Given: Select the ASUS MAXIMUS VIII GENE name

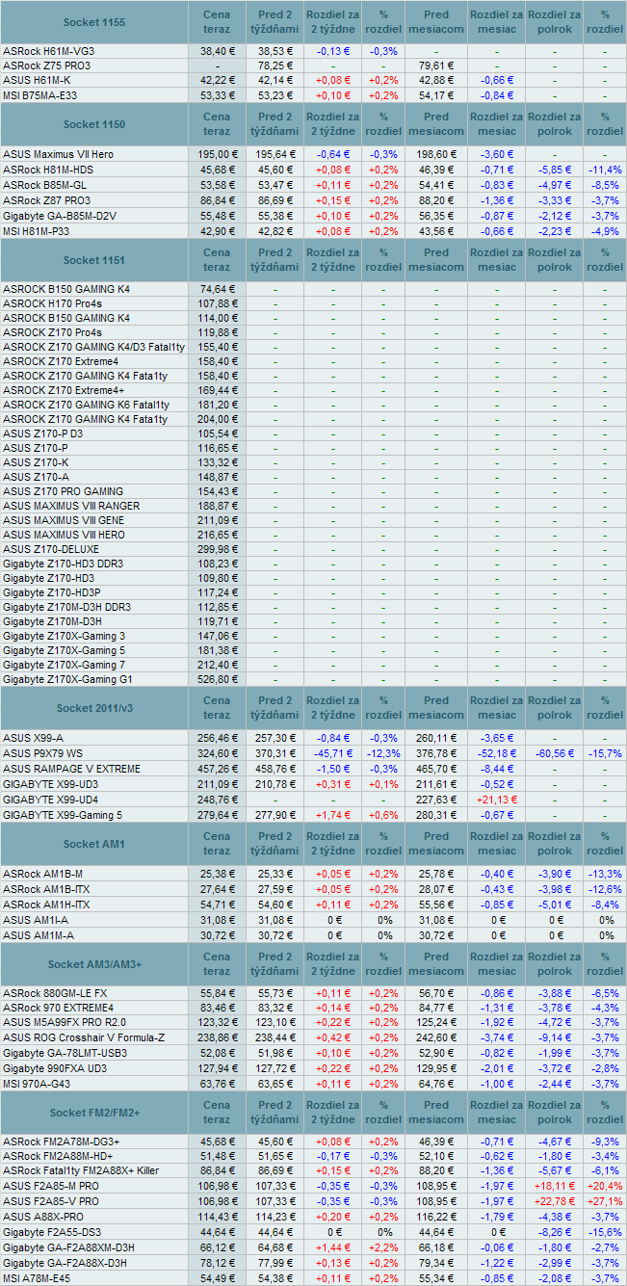Looking at the screenshot, I should (x=64, y=520).
